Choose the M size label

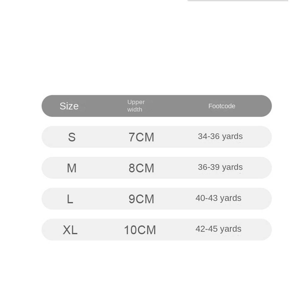(72, 168)
